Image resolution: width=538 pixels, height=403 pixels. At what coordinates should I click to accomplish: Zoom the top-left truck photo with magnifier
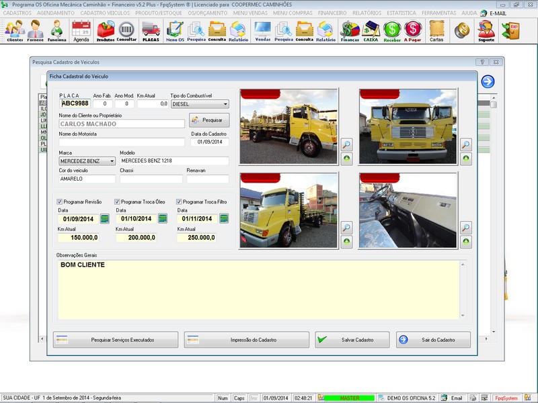tap(346, 144)
